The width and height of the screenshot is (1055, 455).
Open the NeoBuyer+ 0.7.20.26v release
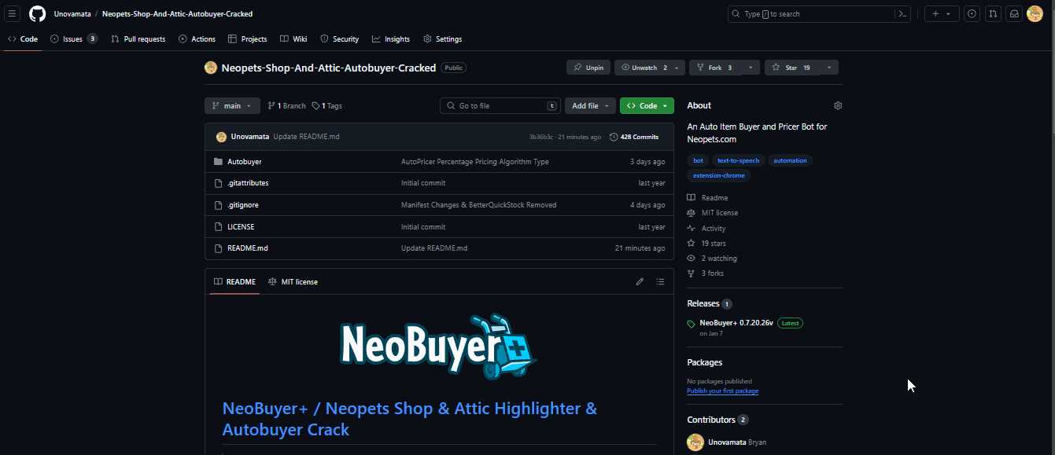(x=736, y=323)
